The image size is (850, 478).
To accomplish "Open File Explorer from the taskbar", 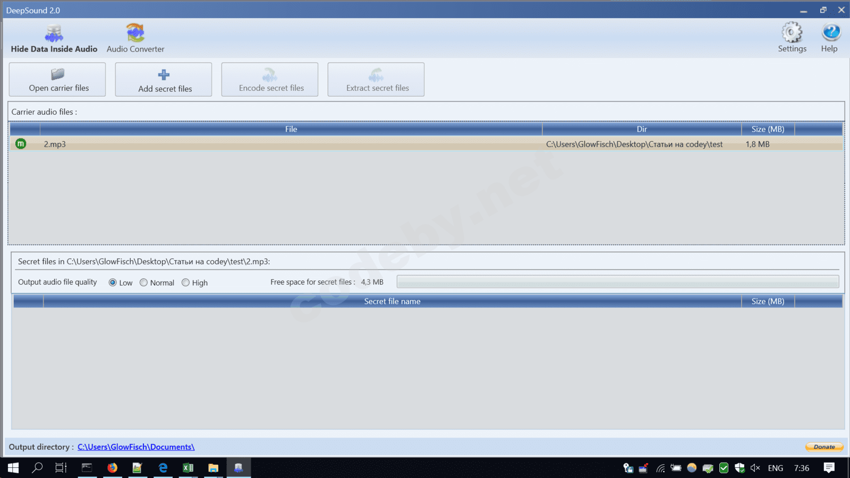I will coord(213,468).
